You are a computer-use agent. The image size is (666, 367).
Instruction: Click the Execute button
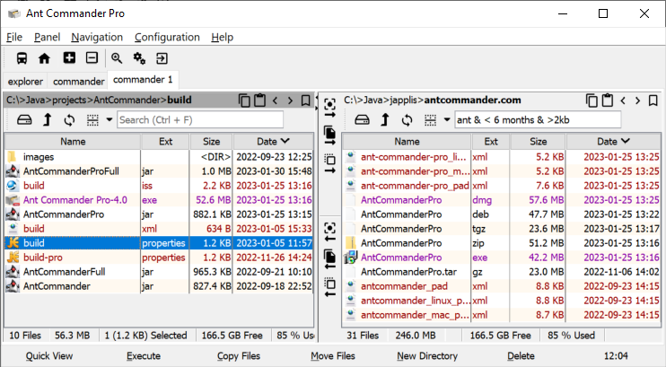(144, 356)
